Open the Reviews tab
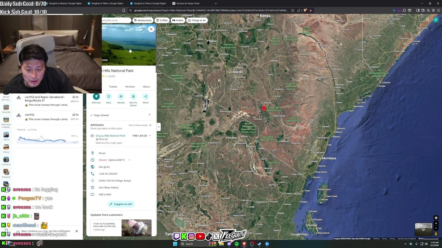The image size is (442, 248). [x=130, y=86]
